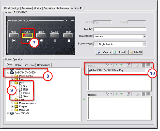Click the PAUSE button on DVD control
This screenshot has width=160, height=131.
tap(54, 35)
